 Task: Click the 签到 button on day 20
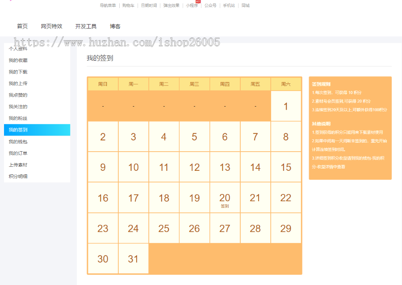pos(225,206)
